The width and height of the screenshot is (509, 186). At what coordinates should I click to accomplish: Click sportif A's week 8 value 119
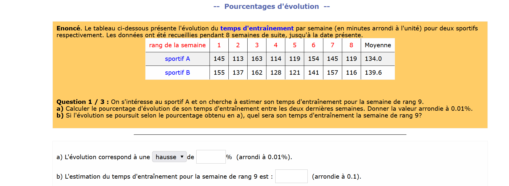point(351,59)
